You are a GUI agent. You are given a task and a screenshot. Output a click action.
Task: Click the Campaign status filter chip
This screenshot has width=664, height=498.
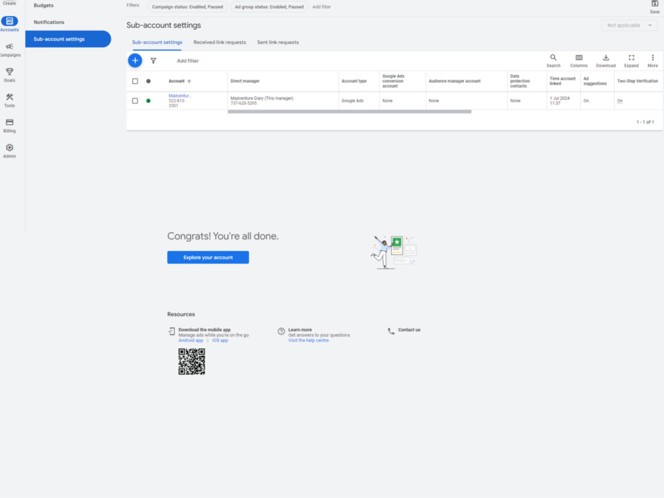[187, 7]
